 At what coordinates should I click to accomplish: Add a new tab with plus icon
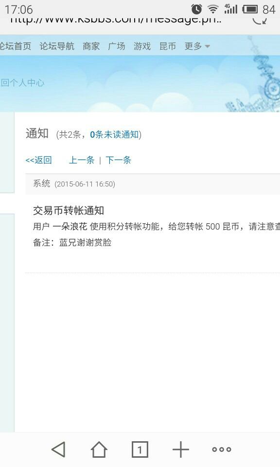181,449
